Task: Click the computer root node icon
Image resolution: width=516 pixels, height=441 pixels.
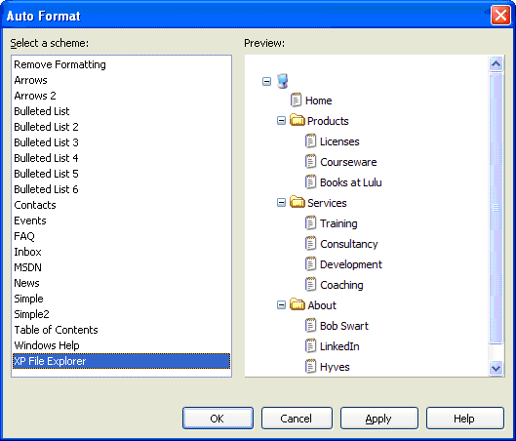Action: coord(282,81)
